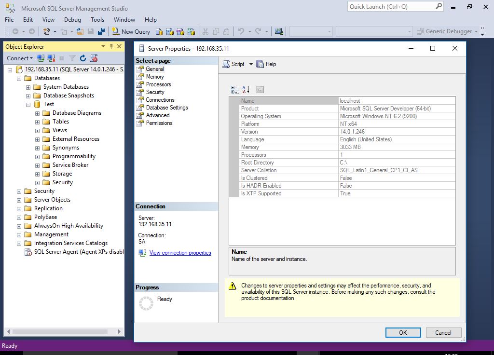
Task: Click the Cut scissors icon
Action: coord(206,31)
